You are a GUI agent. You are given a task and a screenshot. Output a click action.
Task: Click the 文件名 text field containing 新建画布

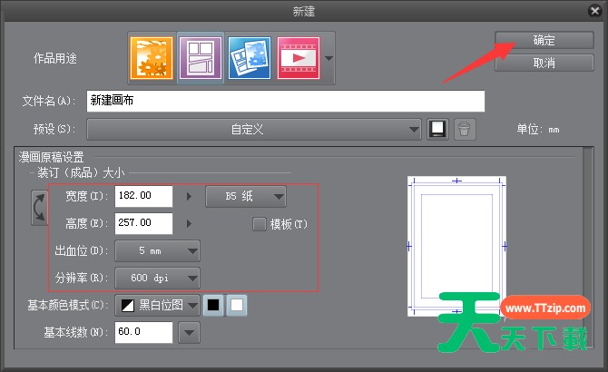click(x=286, y=101)
